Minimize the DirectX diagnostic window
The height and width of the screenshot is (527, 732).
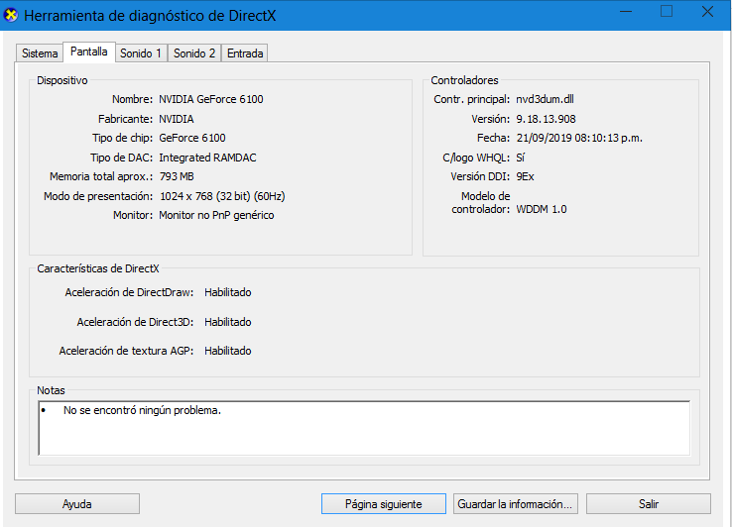click(x=626, y=12)
